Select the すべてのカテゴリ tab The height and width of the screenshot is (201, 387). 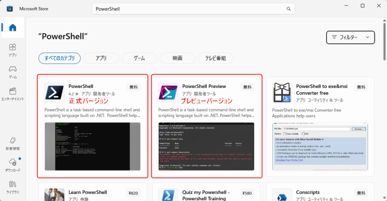click(x=59, y=58)
